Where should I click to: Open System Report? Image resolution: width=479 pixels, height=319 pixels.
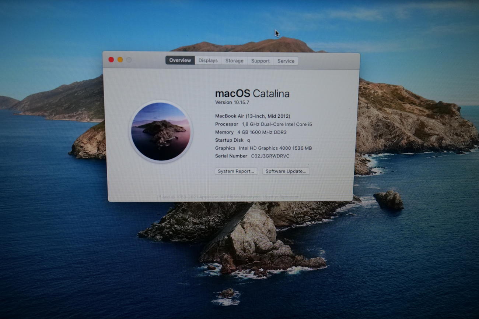[236, 171]
